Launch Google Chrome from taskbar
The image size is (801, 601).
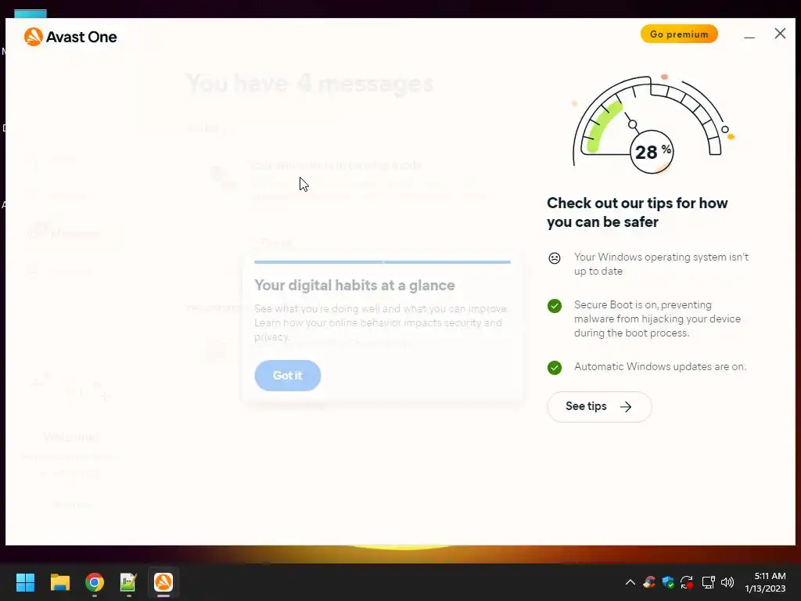(95, 582)
